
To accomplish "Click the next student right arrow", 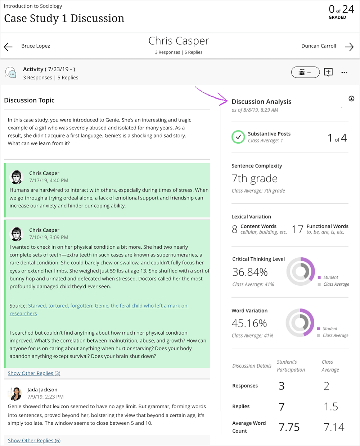I will coord(349,46).
